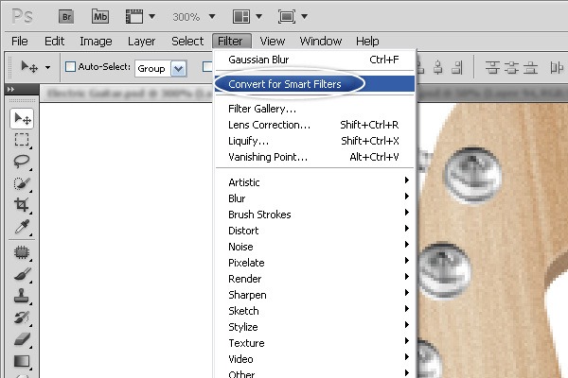
Task: Expand the Video filter submenu
Action: click(314, 359)
